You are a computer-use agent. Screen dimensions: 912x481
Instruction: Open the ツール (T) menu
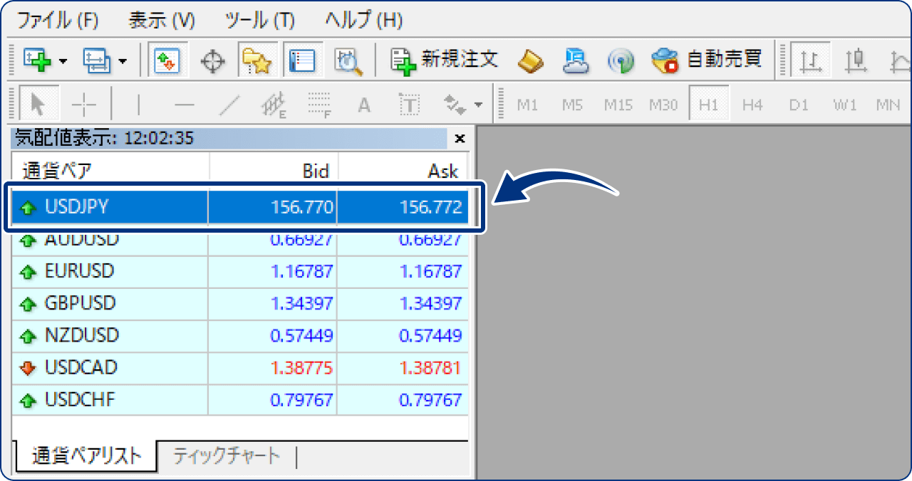[x=259, y=21]
